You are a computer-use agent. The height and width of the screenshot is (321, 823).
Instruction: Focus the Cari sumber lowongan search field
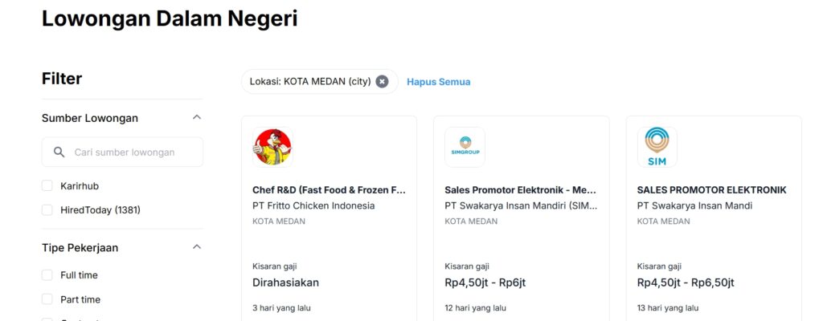(x=122, y=152)
